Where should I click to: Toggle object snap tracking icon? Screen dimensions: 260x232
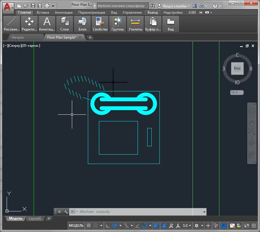[x=138, y=226]
